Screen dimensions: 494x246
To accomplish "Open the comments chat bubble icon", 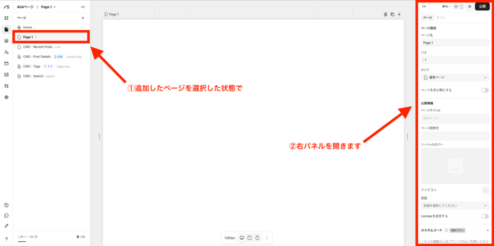I will tap(6, 215).
